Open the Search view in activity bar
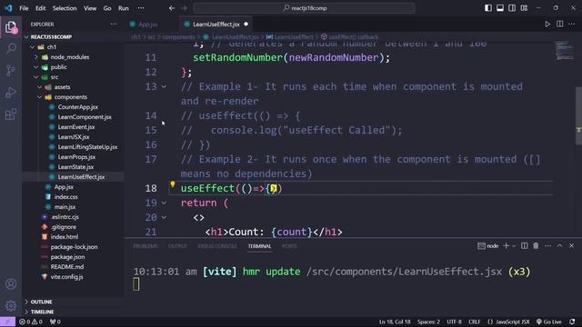 [11, 48]
